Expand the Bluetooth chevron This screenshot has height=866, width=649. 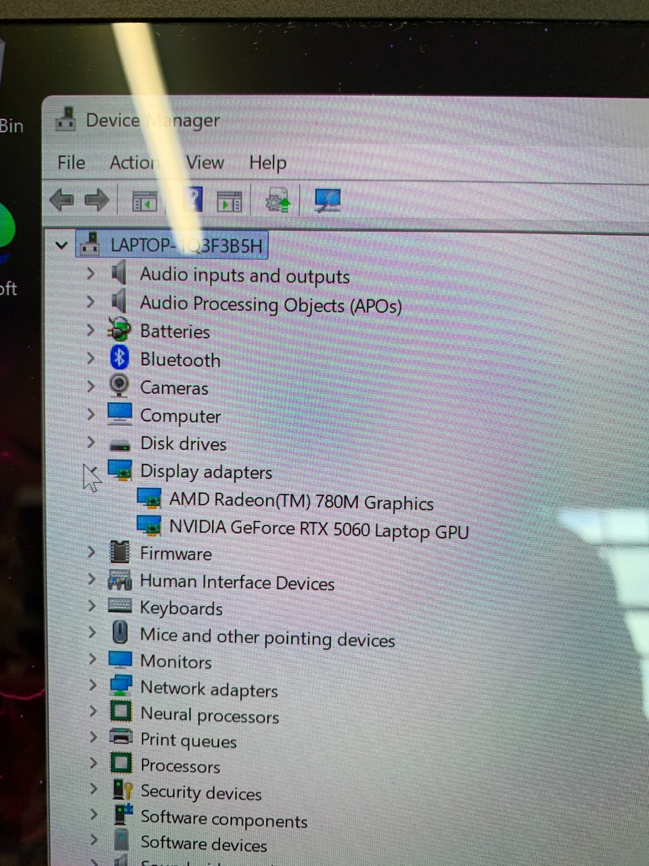tap(90, 358)
